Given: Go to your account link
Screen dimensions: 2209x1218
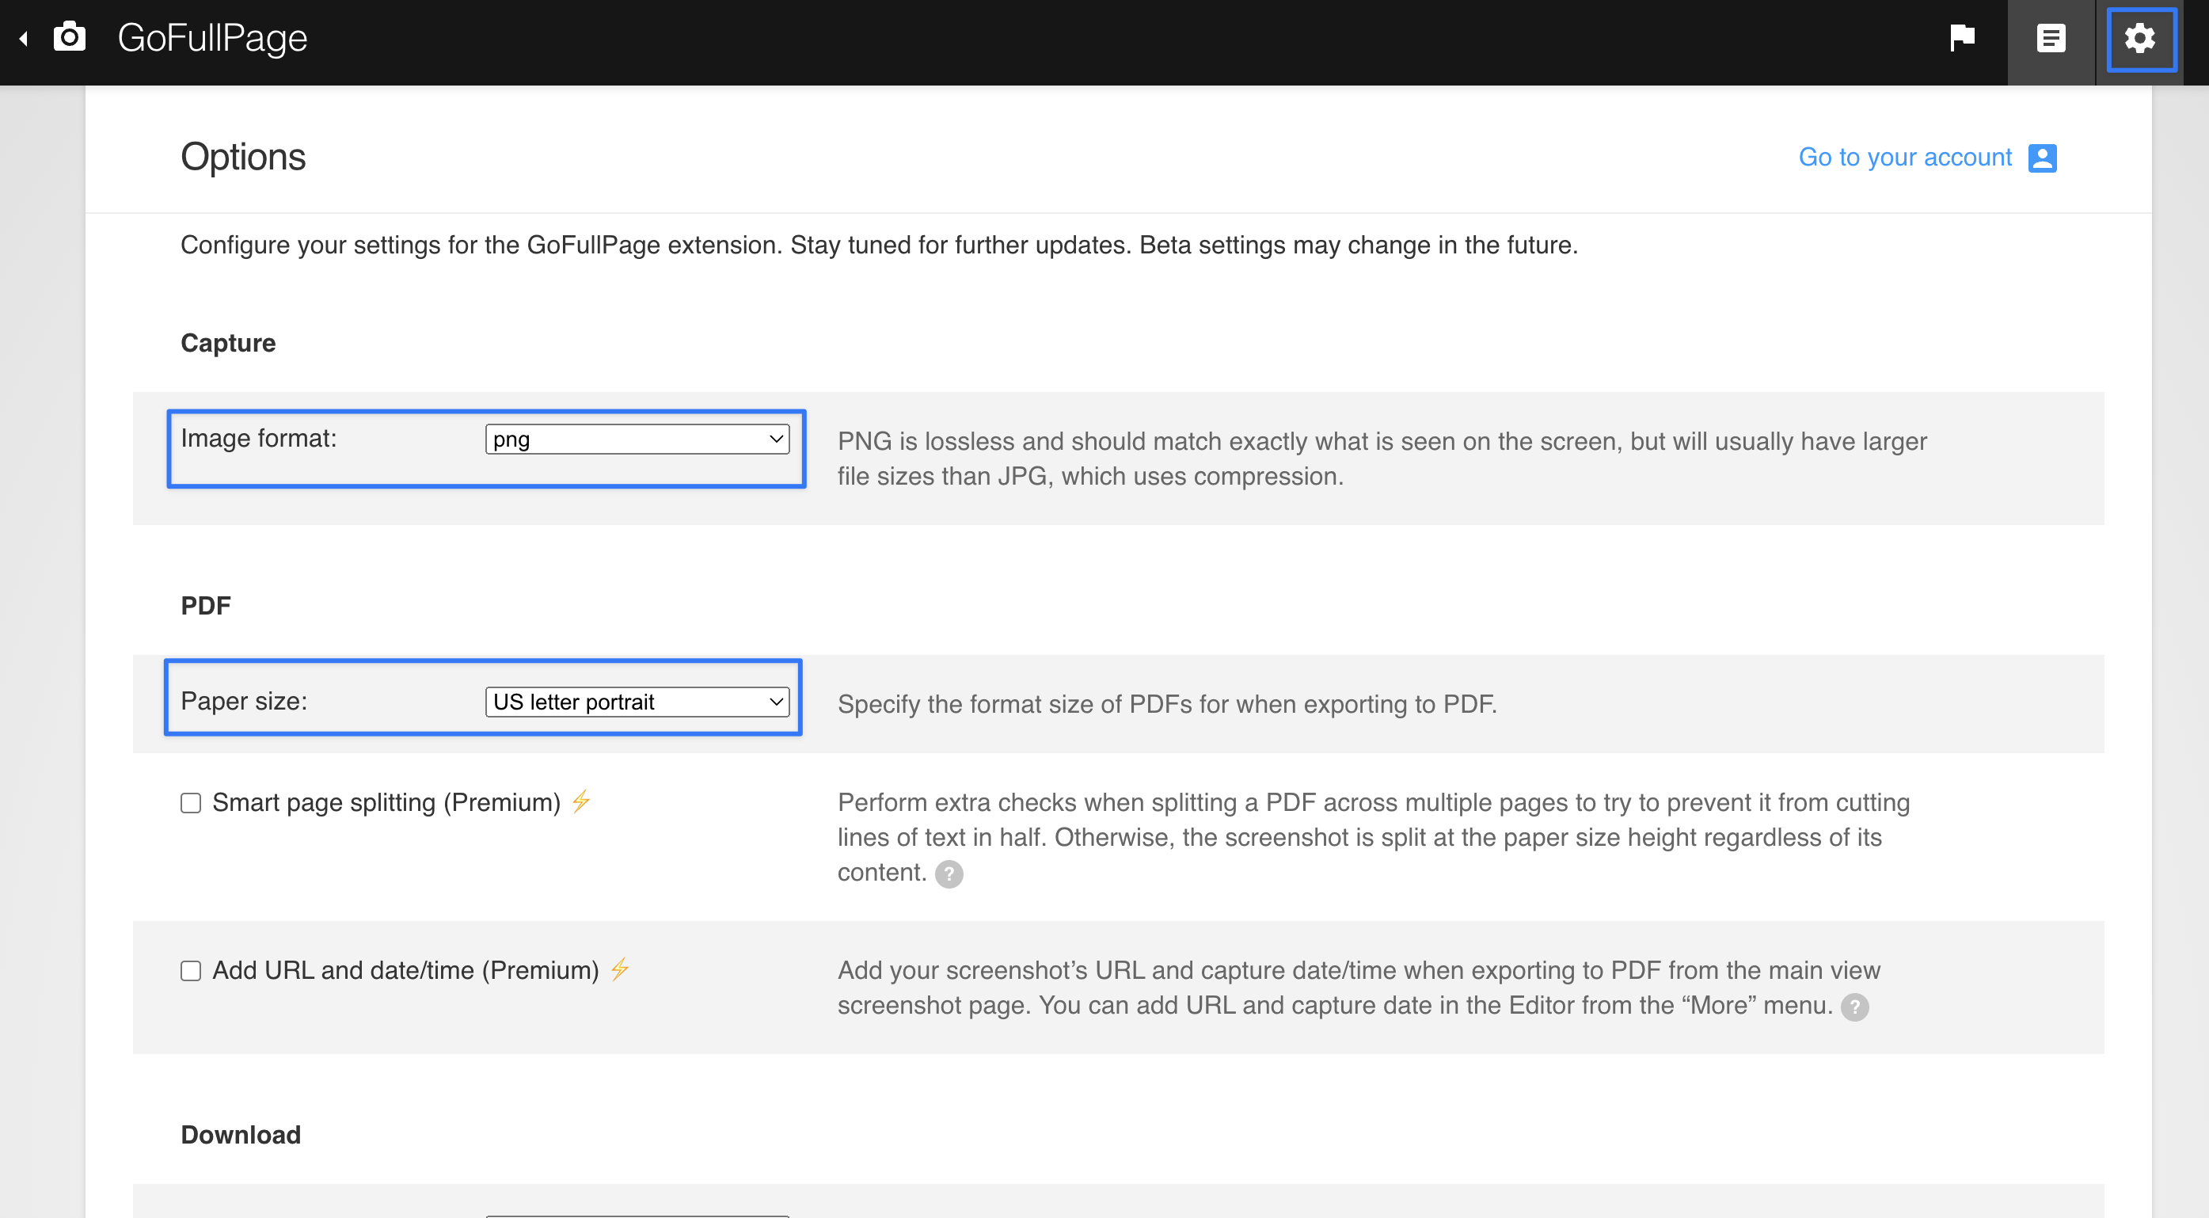Looking at the screenshot, I should [1905, 157].
